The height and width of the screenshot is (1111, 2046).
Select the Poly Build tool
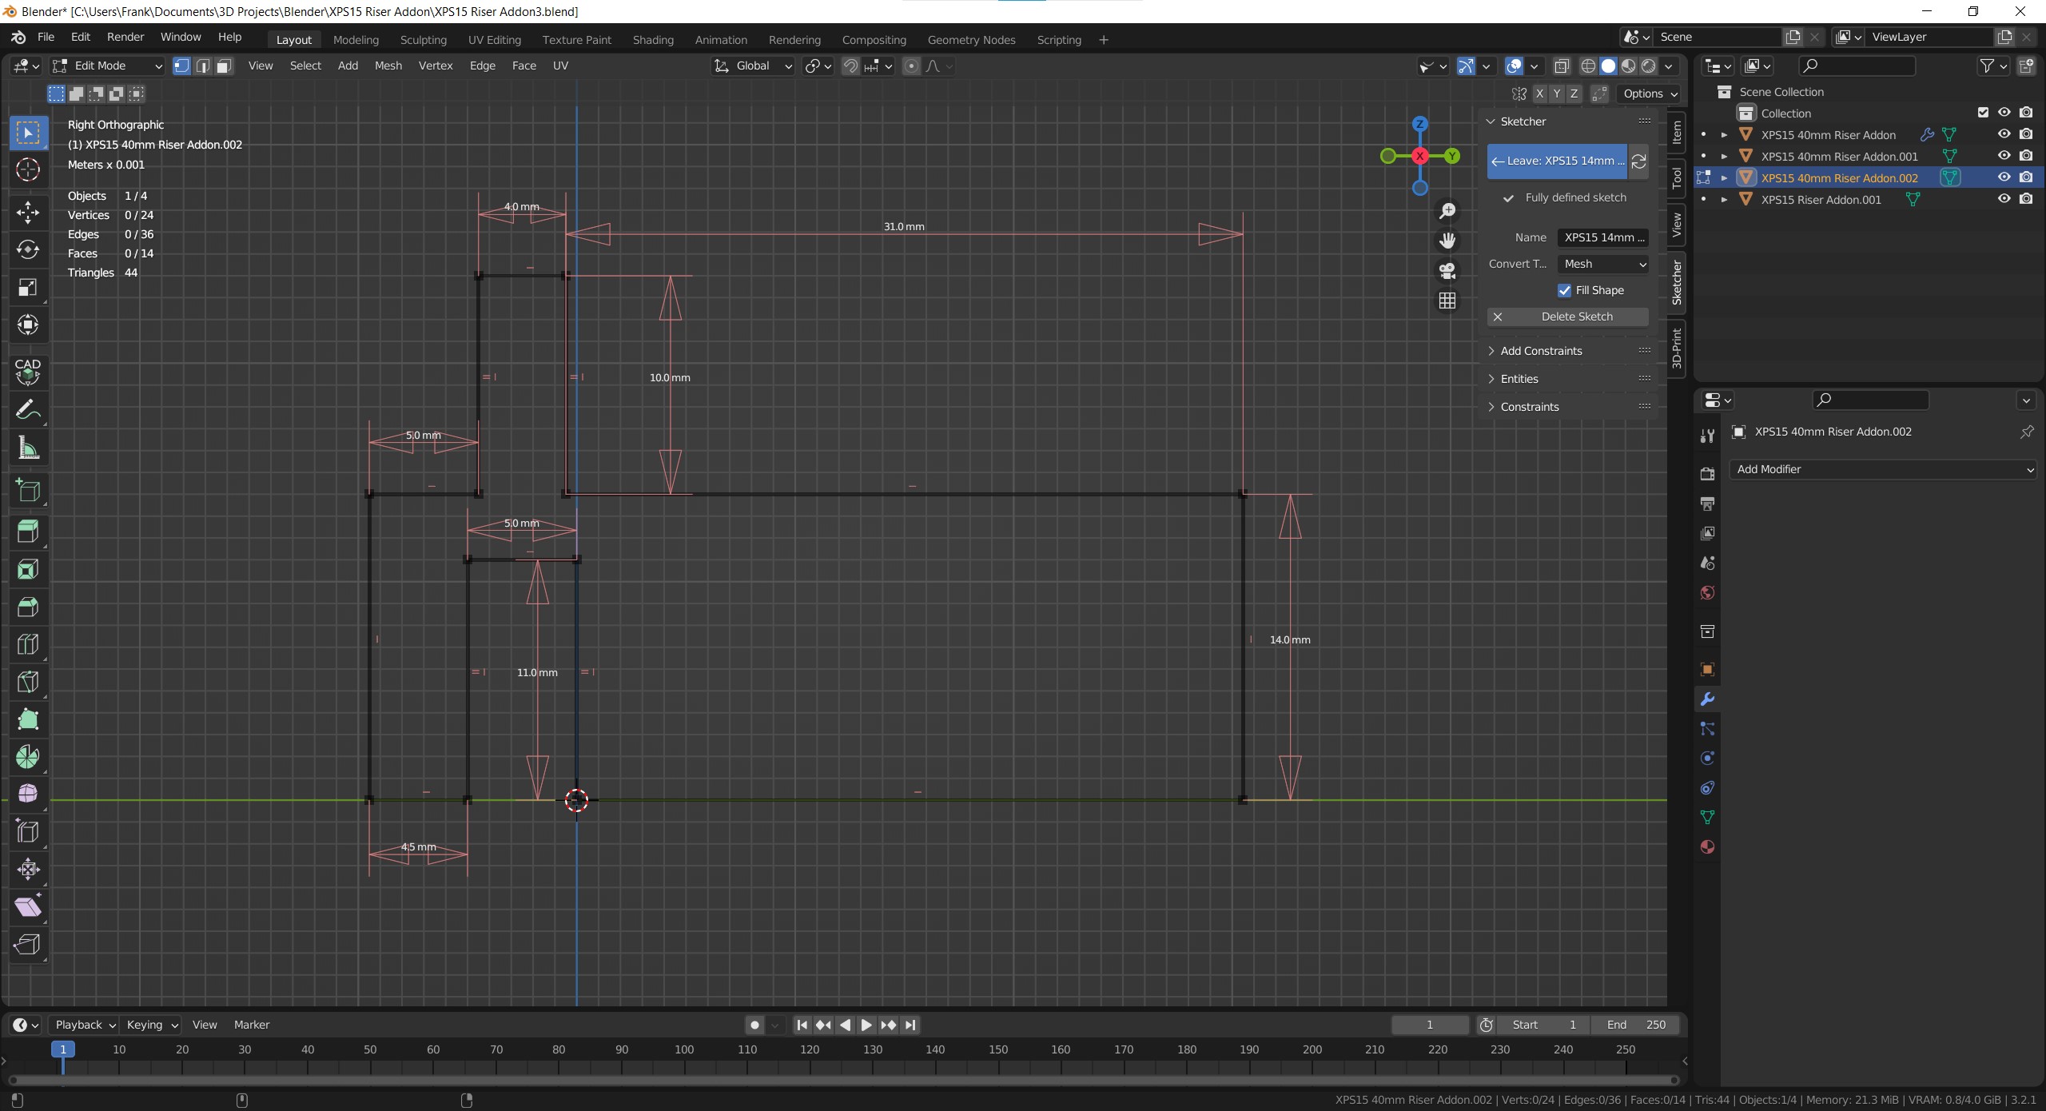tap(28, 719)
